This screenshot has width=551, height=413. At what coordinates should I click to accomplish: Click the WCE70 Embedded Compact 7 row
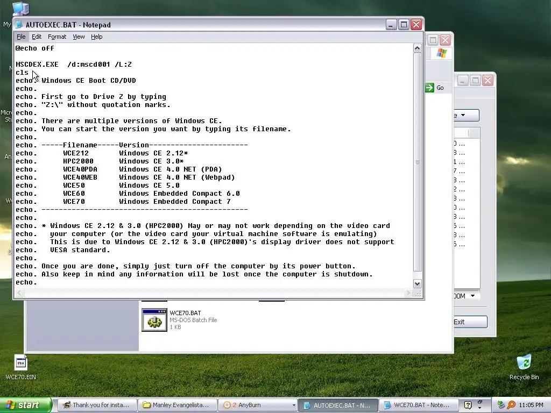(123, 202)
